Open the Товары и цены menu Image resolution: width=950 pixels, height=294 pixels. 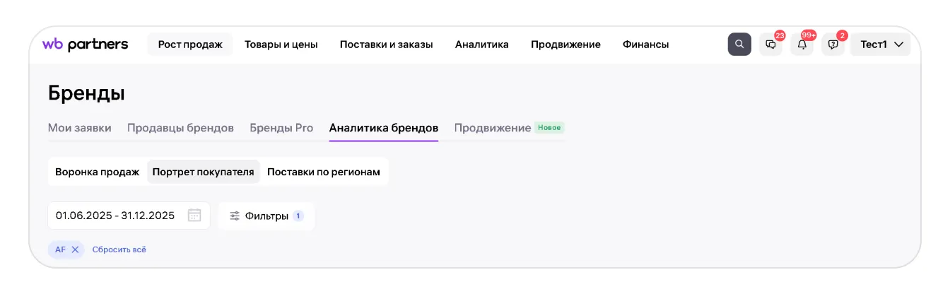pyautogui.click(x=281, y=45)
